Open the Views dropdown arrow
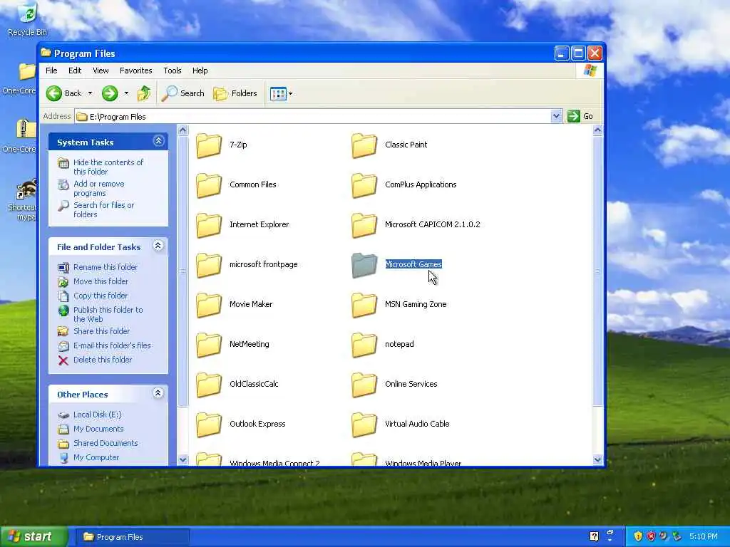 tap(291, 93)
